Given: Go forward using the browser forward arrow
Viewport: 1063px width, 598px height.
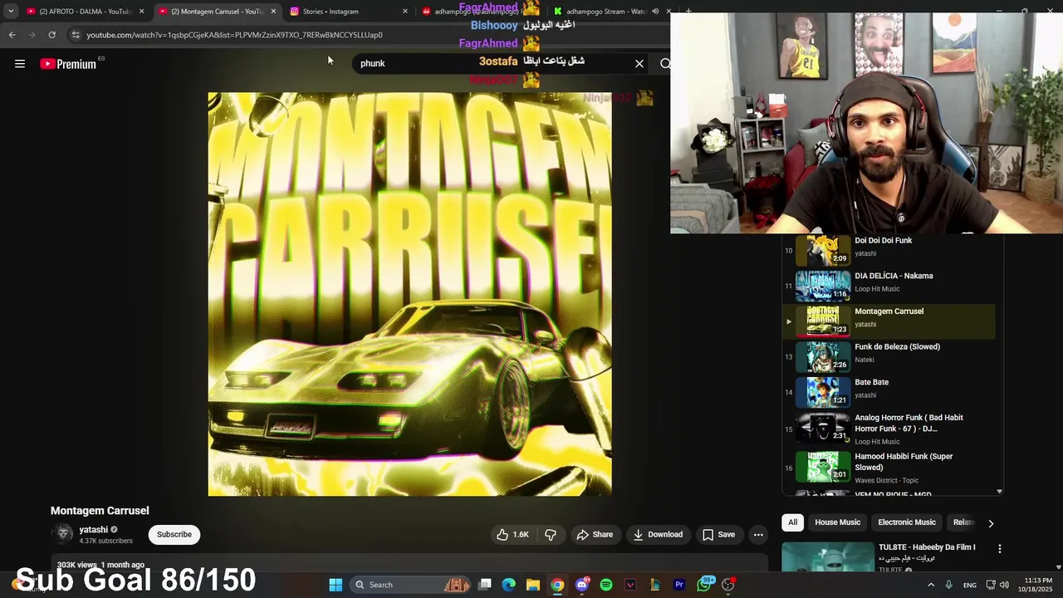Looking at the screenshot, I should (32, 35).
